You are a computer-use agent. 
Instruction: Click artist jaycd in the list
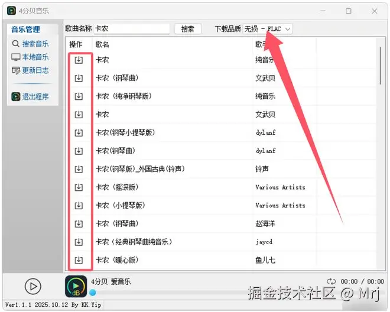(264, 242)
